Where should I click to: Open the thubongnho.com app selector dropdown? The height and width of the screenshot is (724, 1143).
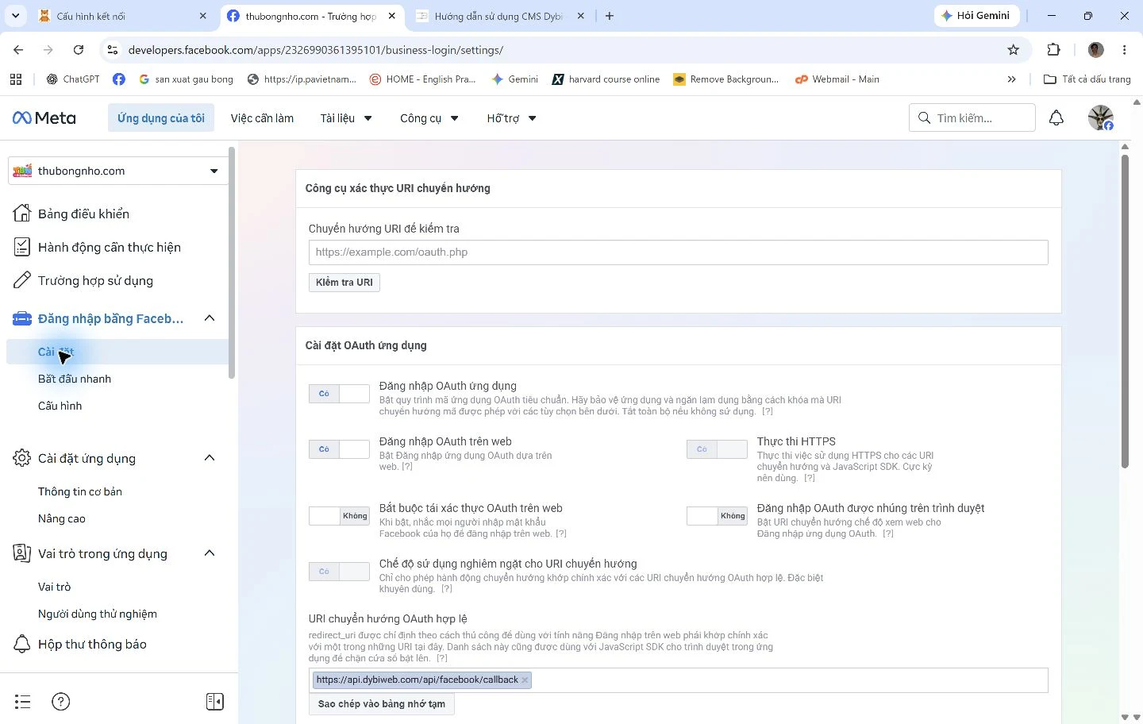pos(117,171)
